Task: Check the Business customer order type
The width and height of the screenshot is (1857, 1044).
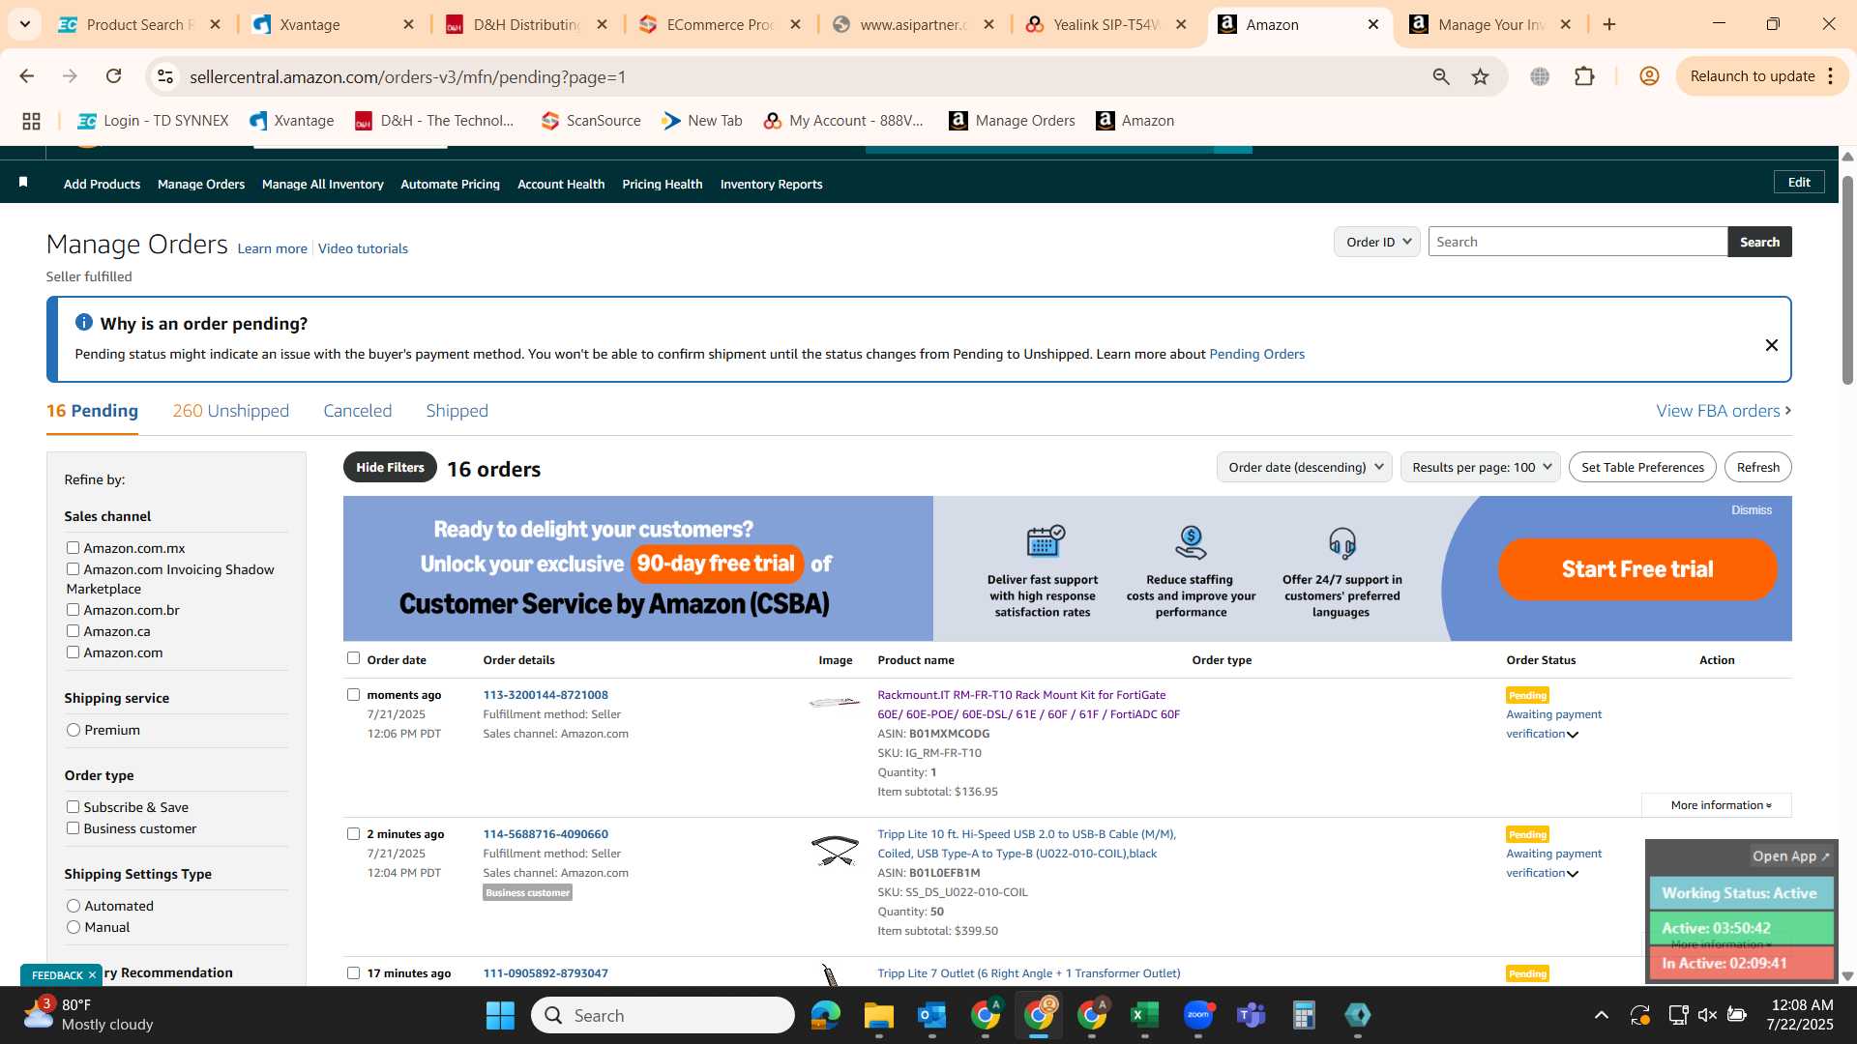Action: pyautogui.click(x=73, y=827)
